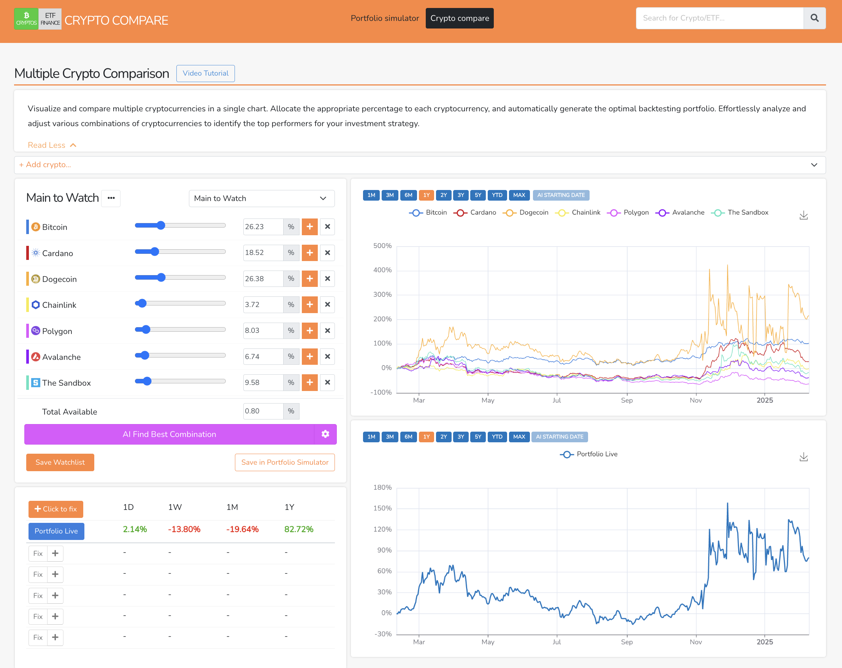Click the plus button for Cardano
This screenshot has height=668, width=842.
tap(310, 253)
